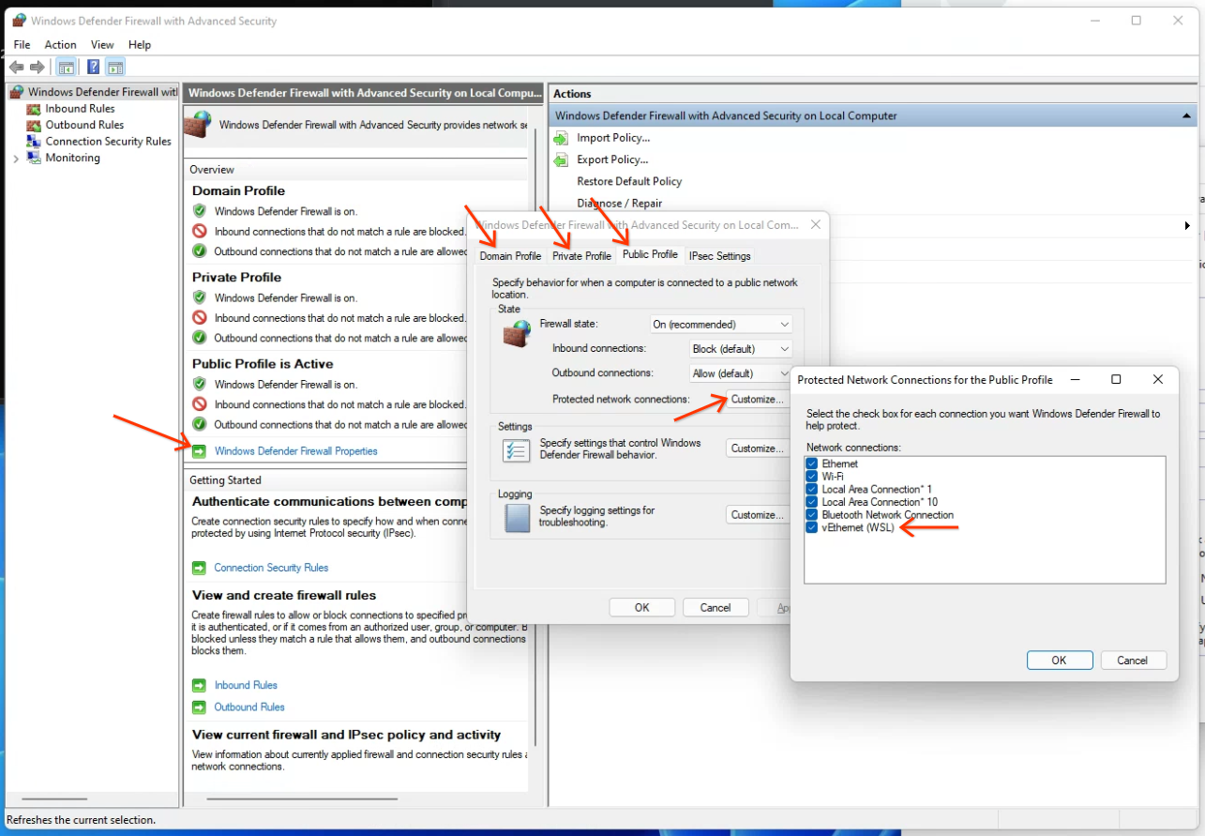This screenshot has height=836, width=1205.
Task: Click the Import Policy icon in Actions pane
Action: pos(560,138)
